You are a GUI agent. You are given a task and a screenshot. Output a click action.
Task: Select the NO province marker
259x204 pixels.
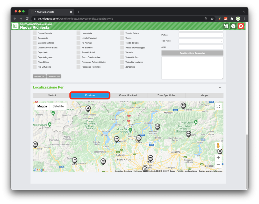[x=103, y=162]
